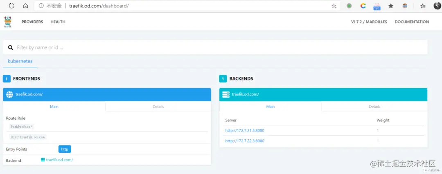442x174 pixels.
Task: Click the Server column header
Action: click(230, 120)
